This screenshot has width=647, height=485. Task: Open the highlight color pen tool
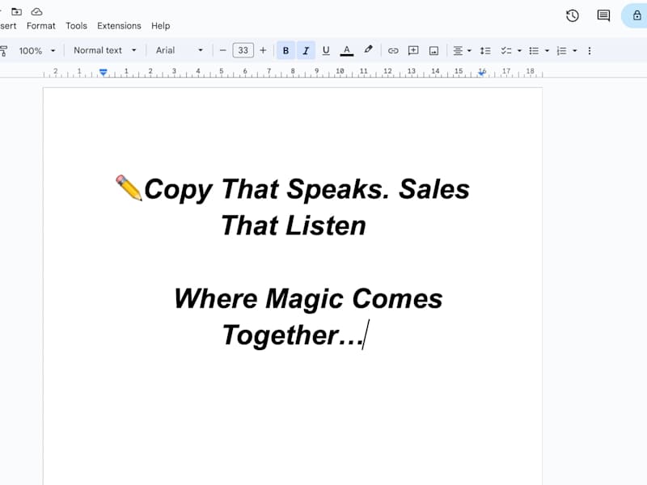[x=368, y=50]
